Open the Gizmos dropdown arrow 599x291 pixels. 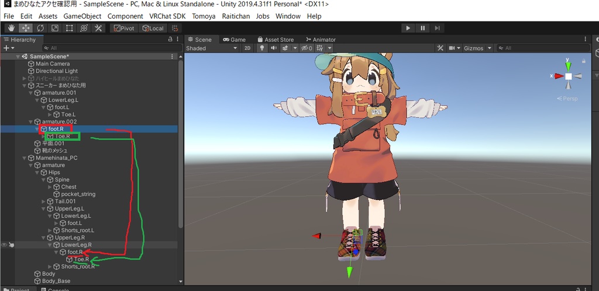click(489, 48)
